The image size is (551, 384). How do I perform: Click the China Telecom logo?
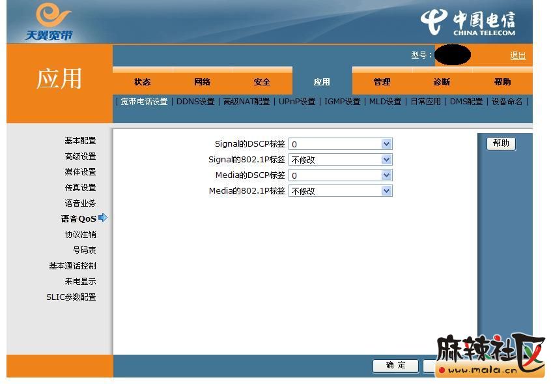468,22
